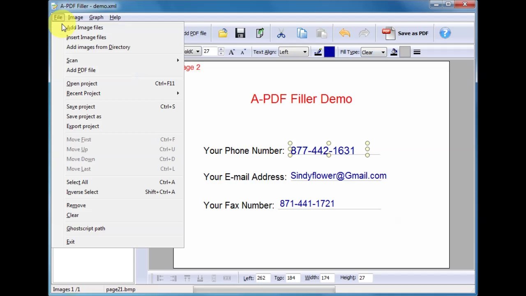Click the blue text color swatch
The height and width of the screenshot is (296, 526).
(329, 52)
